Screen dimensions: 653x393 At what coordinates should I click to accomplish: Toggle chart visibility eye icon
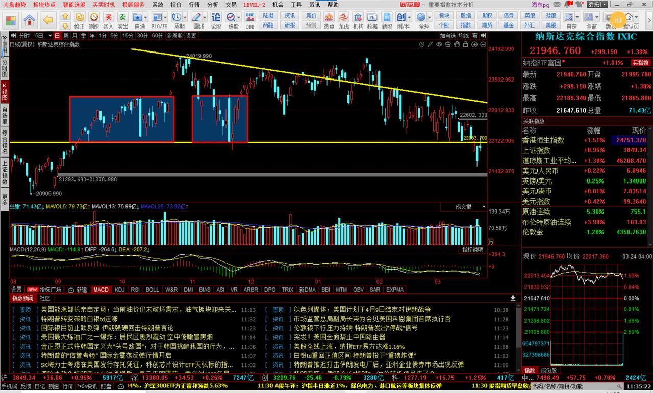point(439,44)
